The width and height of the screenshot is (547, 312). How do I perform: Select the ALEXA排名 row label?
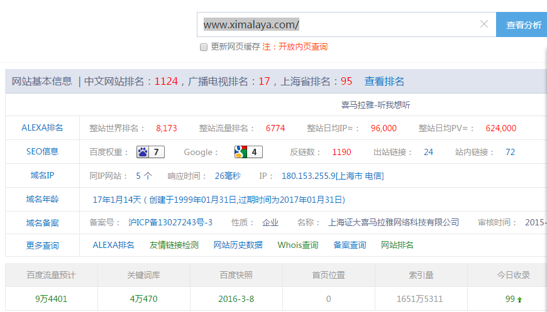pos(42,128)
